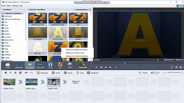Select the Renforcée folder
The height and width of the screenshot is (103, 184).
pos(8,16)
